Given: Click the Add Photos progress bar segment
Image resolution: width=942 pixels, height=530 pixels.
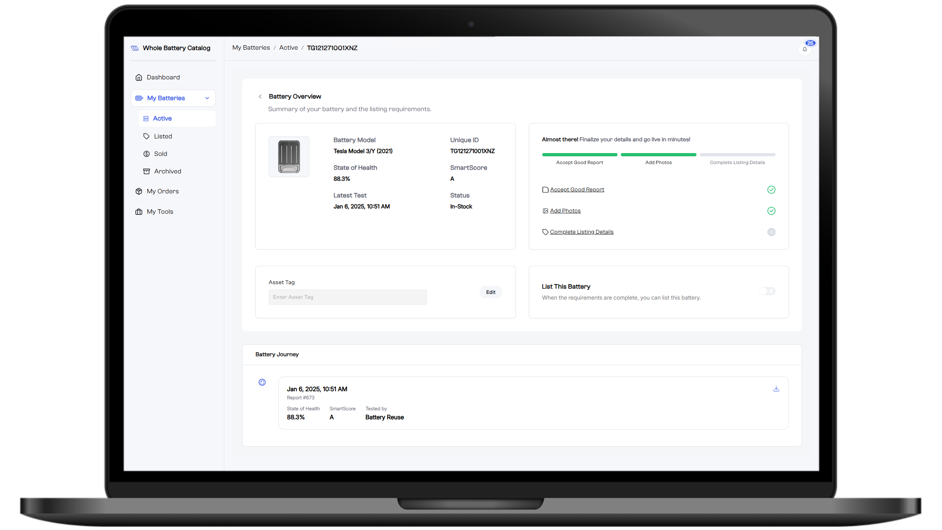Looking at the screenshot, I should click(x=658, y=155).
